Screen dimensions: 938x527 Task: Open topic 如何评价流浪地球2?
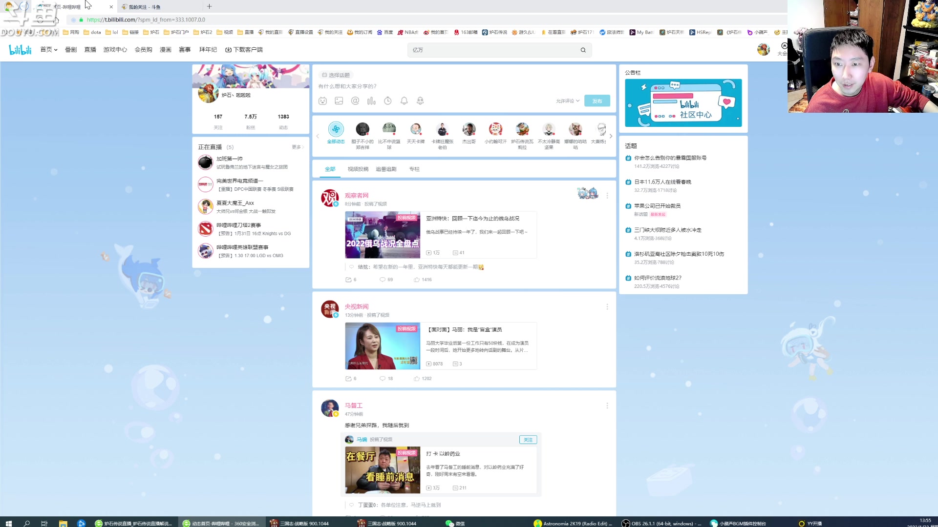point(658,278)
